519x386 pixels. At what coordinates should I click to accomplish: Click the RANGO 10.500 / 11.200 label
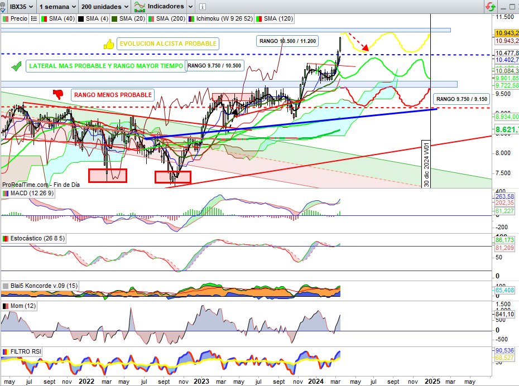coord(286,41)
